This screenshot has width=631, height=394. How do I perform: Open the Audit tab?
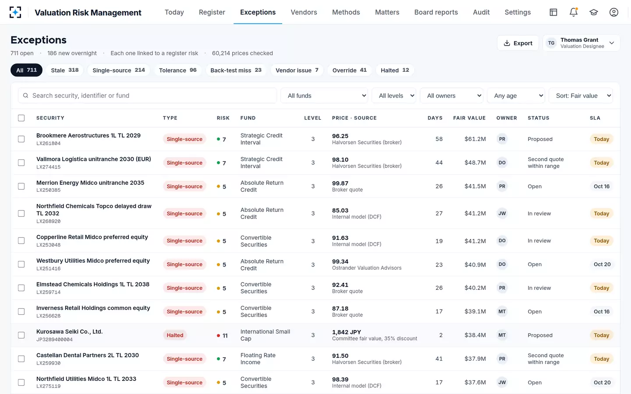pos(481,12)
